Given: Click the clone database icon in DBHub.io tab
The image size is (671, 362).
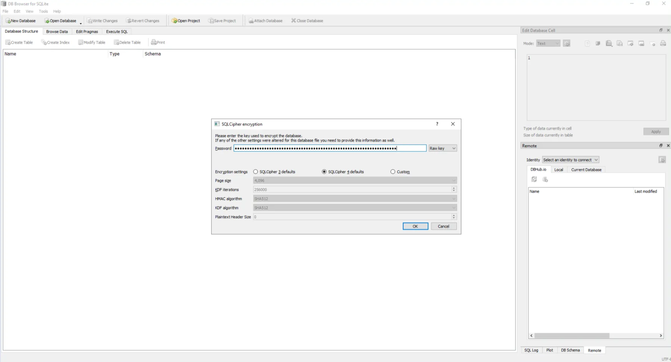Looking at the screenshot, I should pyautogui.click(x=545, y=179).
